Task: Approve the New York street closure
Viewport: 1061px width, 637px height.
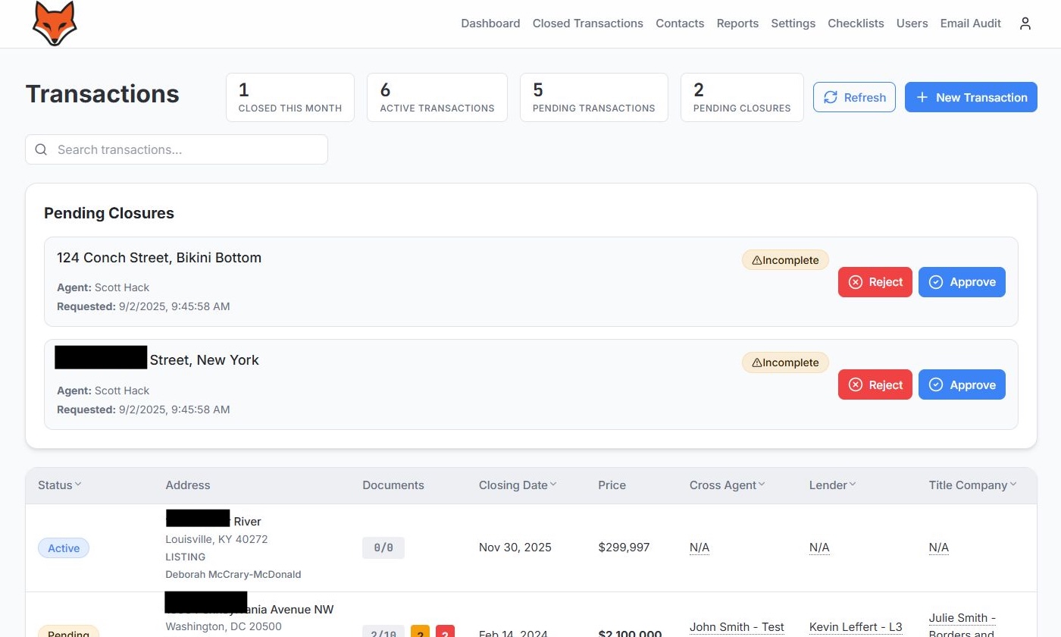Action: pyautogui.click(x=962, y=384)
